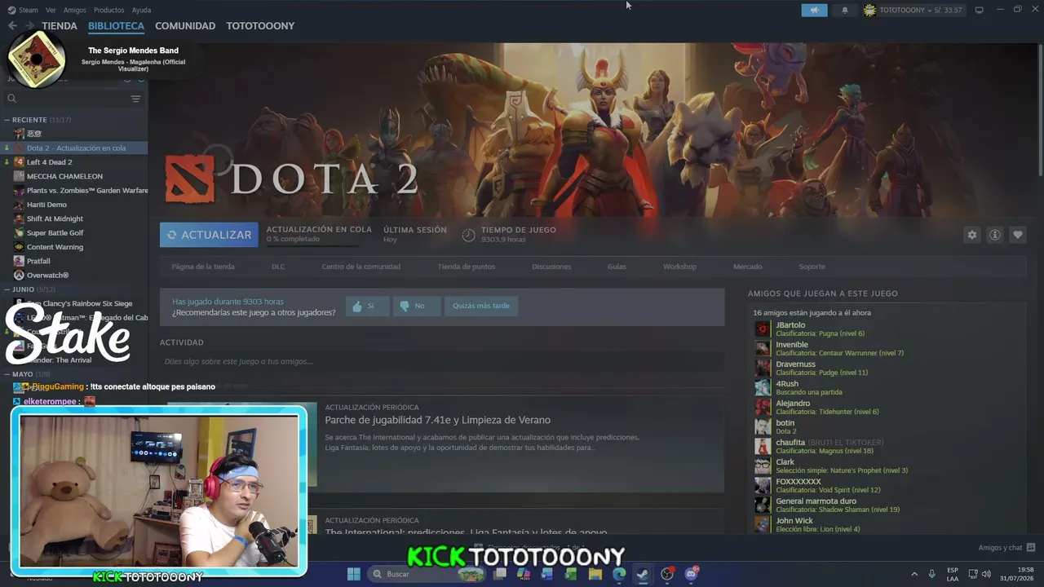The image size is (1044, 587).
Task: Open Amigos y chat panel
Action: [1006, 548]
